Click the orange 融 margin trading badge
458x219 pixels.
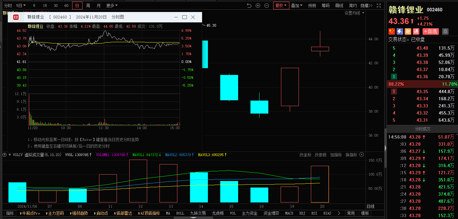tap(408, 31)
